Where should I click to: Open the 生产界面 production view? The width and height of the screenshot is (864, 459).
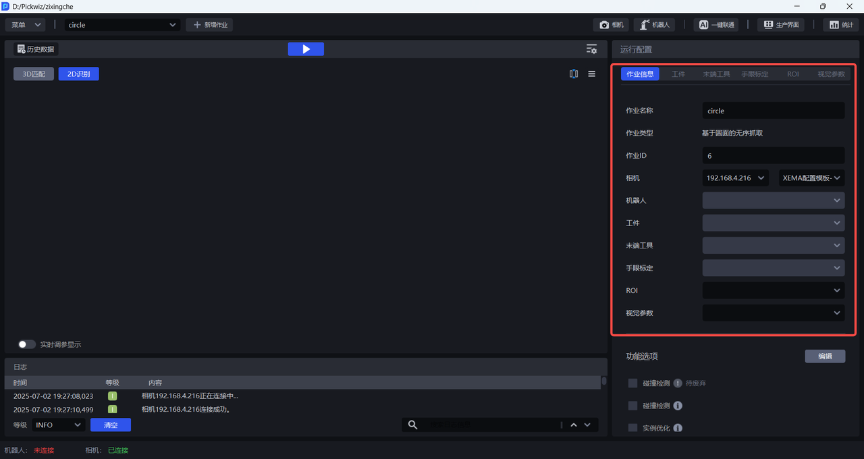(782, 25)
